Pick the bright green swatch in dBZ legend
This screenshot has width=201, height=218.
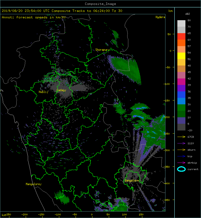[x=181, y=108]
